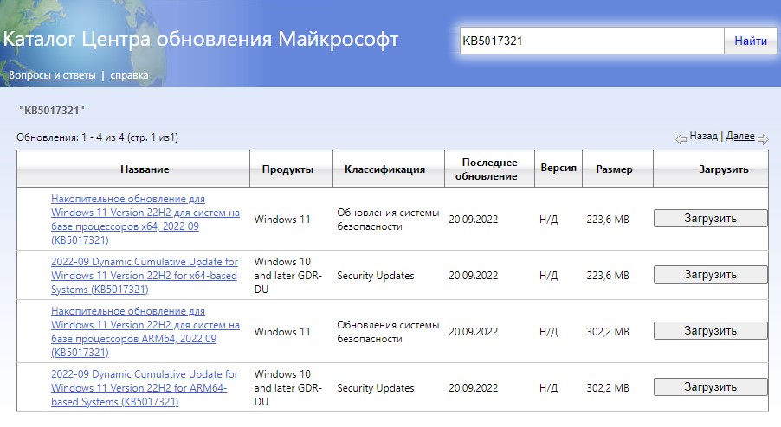Image resolution: width=781 pixels, height=427 pixels.
Task: Click the right arrow icon beside Далее
Action: (x=763, y=140)
